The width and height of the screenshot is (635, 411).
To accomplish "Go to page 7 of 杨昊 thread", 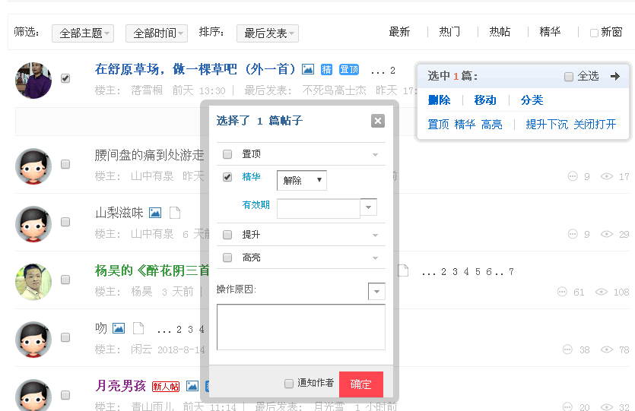I will click(511, 272).
